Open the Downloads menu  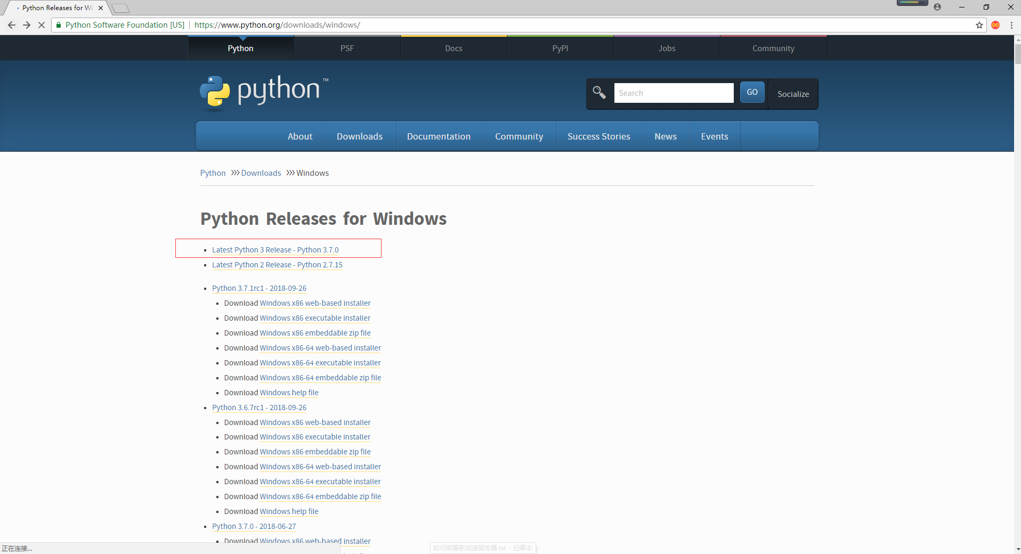click(360, 136)
